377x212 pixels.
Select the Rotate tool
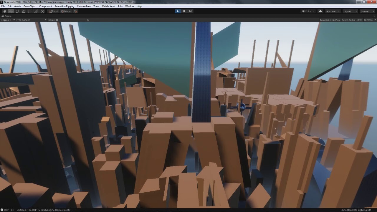[x=17, y=11]
